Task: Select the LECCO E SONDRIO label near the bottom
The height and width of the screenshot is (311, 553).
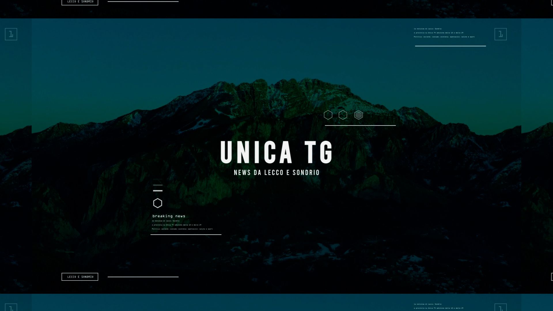Action: (x=80, y=277)
